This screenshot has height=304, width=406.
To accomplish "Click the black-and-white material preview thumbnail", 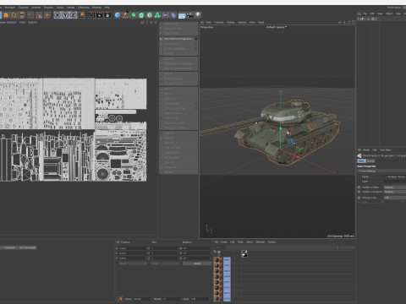I will click(244, 253).
